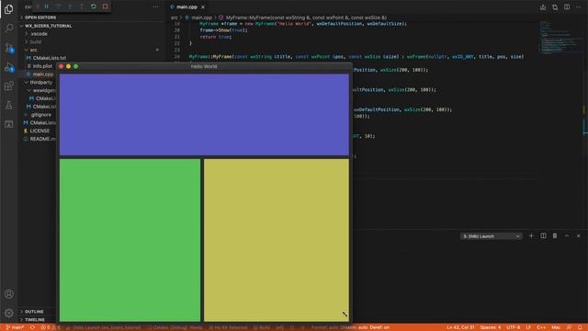Open Explorer panel more actions menu
Viewport: 588px width, 331px height.
pyautogui.click(x=155, y=6)
